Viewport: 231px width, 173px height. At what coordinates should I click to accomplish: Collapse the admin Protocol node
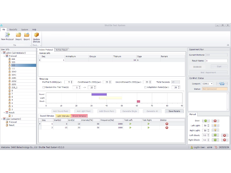[4, 56]
